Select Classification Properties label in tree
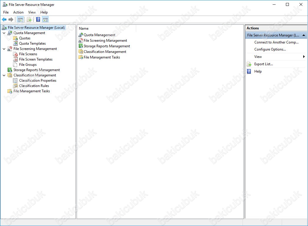The image size is (308, 226). [x=38, y=81]
